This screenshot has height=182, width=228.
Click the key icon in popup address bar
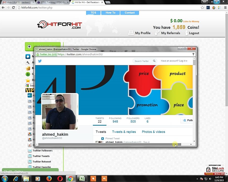[193, 54]
